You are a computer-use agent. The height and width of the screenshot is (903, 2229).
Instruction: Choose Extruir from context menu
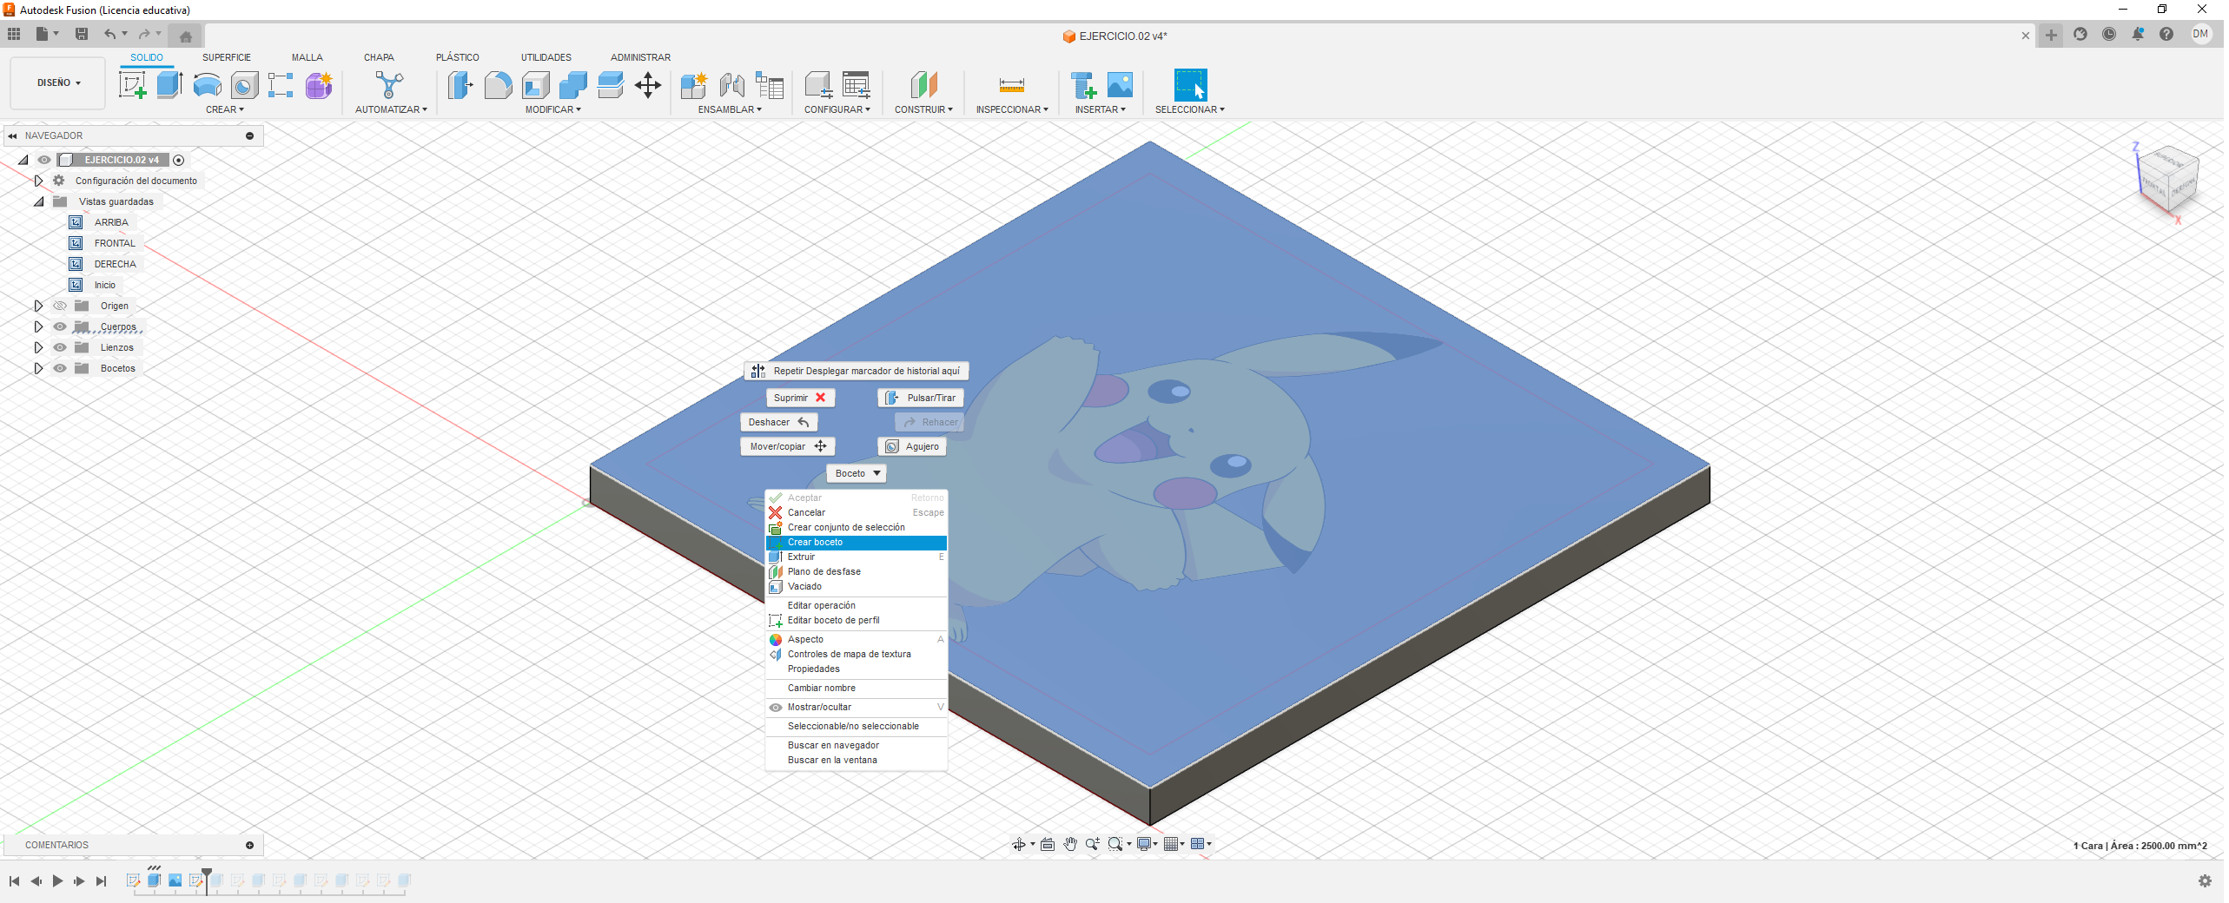pos(856,557)
